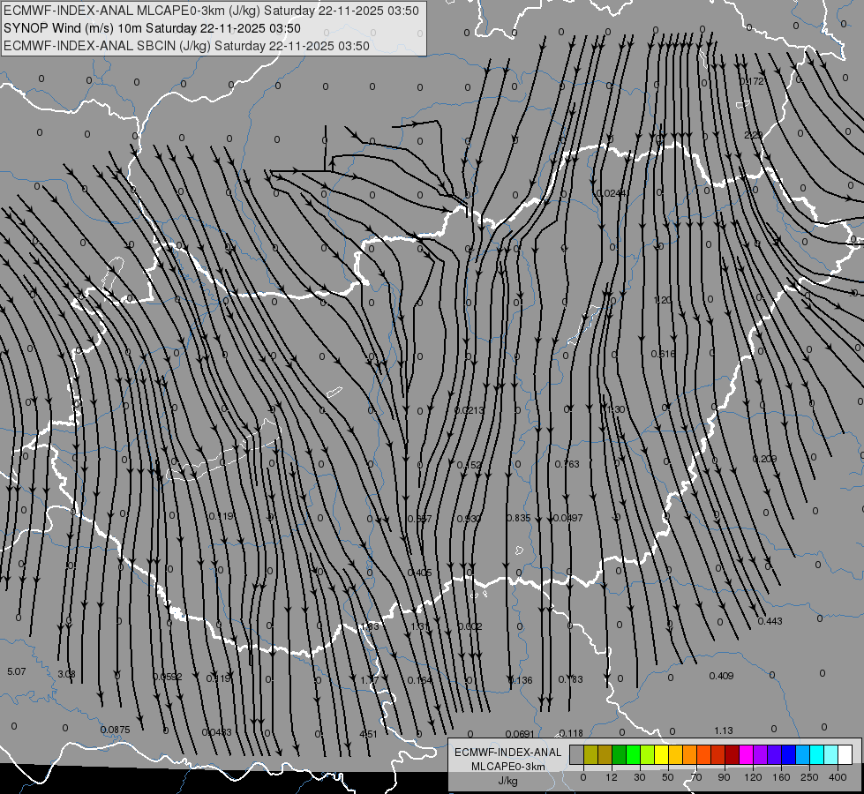Choose the amber swatch right of 50
864x794 pixels.
coord(675,754)
